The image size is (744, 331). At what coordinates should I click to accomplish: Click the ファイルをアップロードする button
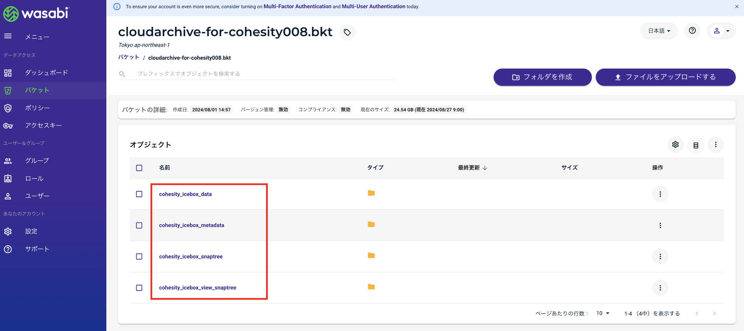pos(665,77)
